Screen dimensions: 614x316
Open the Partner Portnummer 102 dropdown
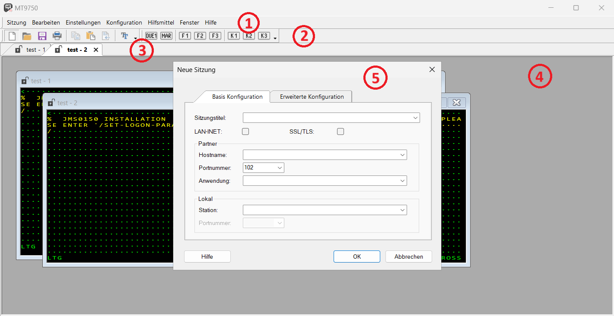pos(280,167)
